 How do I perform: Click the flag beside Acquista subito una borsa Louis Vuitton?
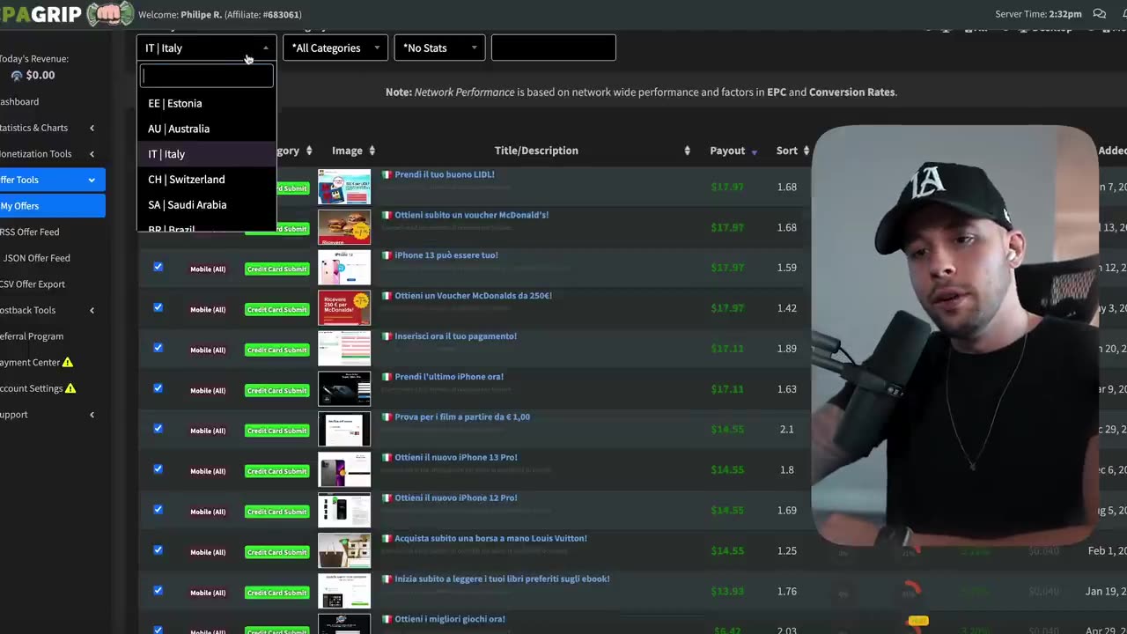pyautogui.click(x=387, y=539)
